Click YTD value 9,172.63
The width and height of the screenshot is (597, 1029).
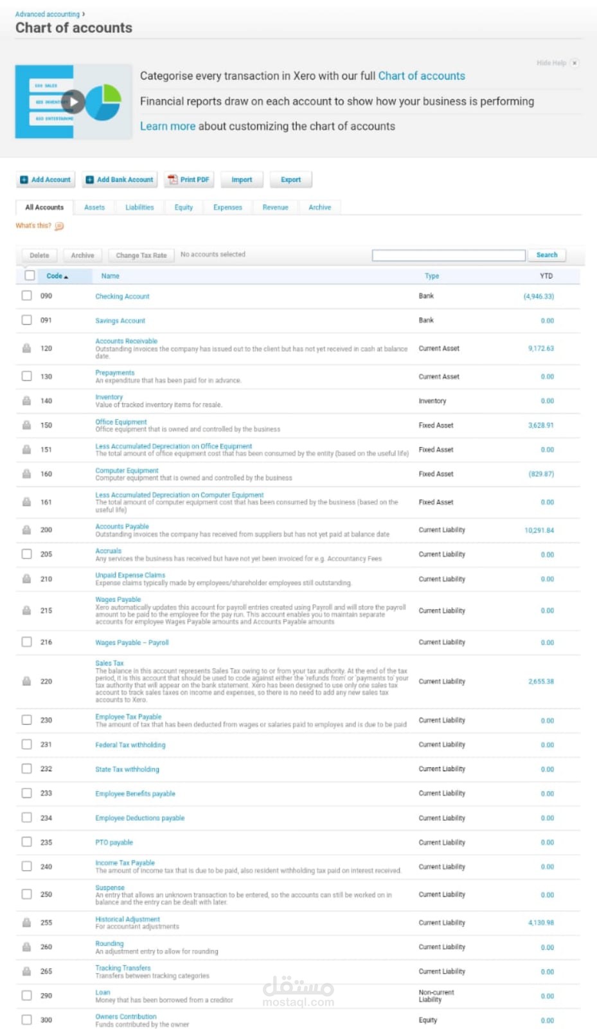pos(541,349)
